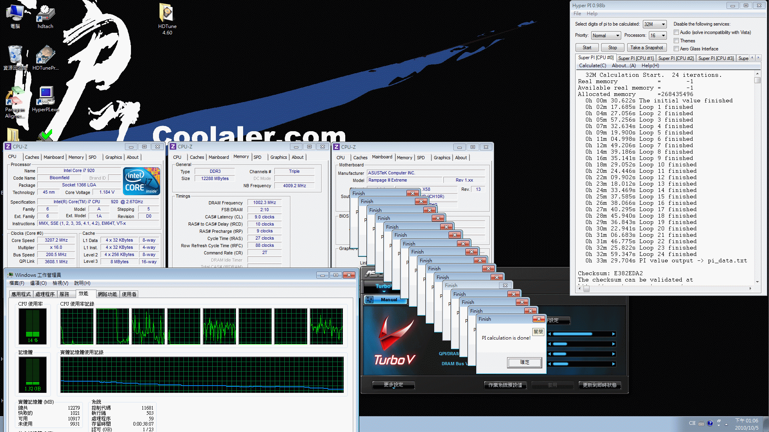Open the HDTunePro desktop shortcut
The image size is (769, 432).
coord(45,58)
